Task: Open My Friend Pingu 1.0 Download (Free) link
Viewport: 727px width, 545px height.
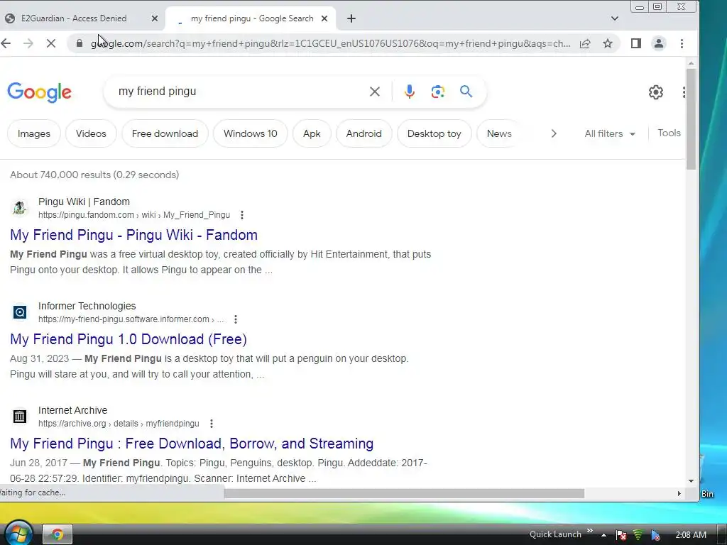Action: click(129, 339)
